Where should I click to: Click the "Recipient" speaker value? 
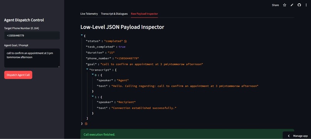126,102
